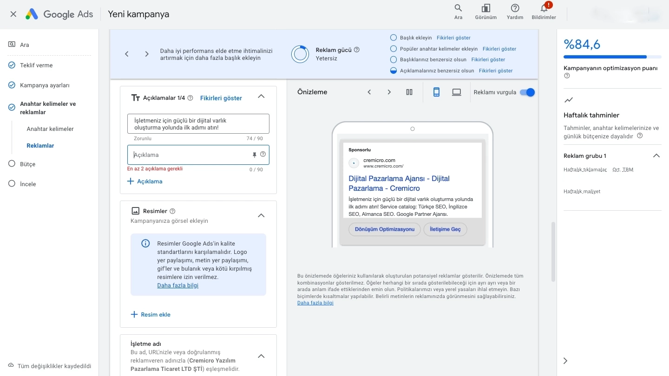Screen dimensions: 669x376
Task: Switch preview to desktop device
Action: tap(457, 92)
